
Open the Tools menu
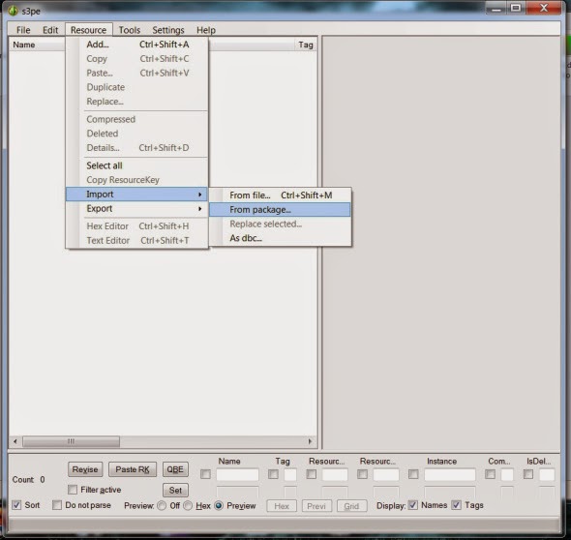coord(130,30)
